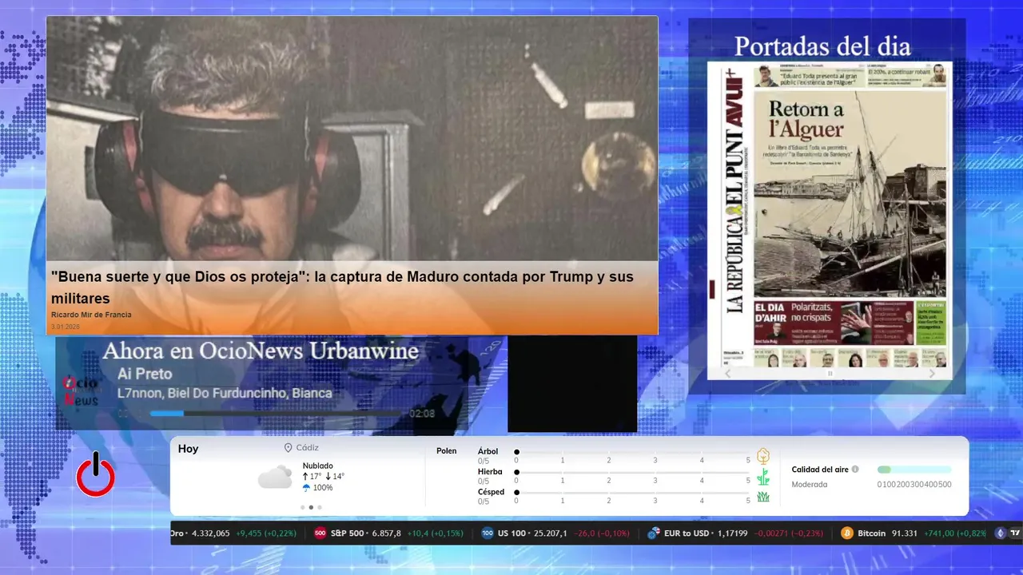Open the Maduro capture news headline
Screen dimensions: 1023x575
342,287
